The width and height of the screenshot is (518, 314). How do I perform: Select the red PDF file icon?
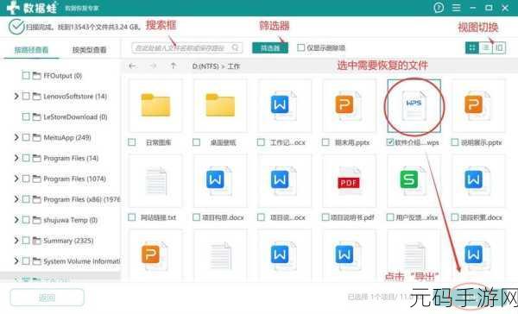pos(349,181)
